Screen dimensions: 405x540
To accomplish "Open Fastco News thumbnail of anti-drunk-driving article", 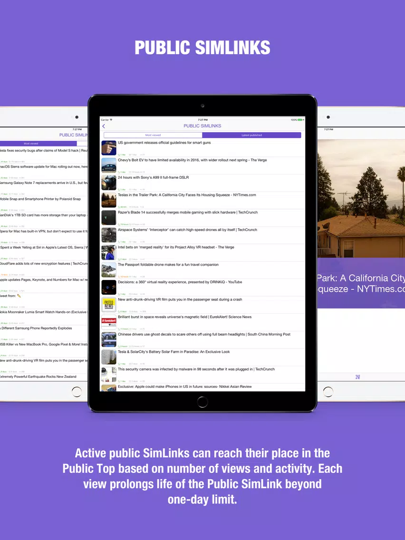I will point(109,305).
